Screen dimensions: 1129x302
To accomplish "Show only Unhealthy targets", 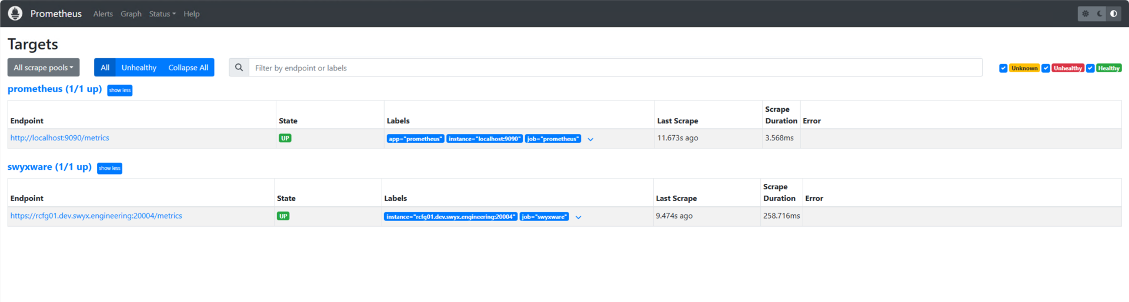I will click(x=139, y=68).
